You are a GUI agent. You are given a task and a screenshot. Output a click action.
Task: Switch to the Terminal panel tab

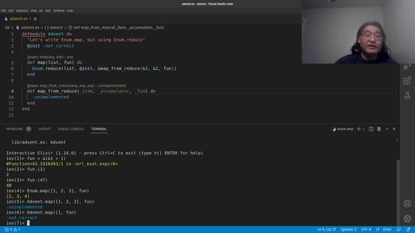(x=99, y=129)
